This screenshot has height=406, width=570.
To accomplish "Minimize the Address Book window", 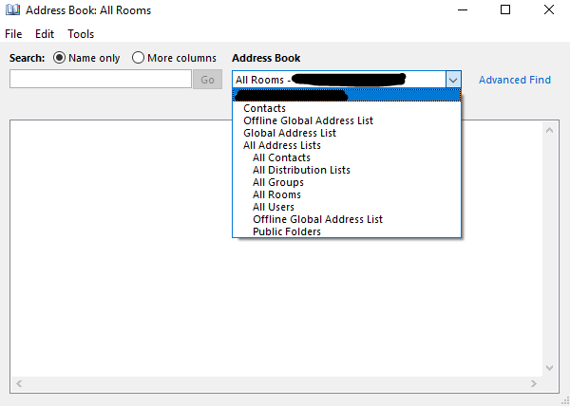I will pyautogui.click(x=463, y=9).
